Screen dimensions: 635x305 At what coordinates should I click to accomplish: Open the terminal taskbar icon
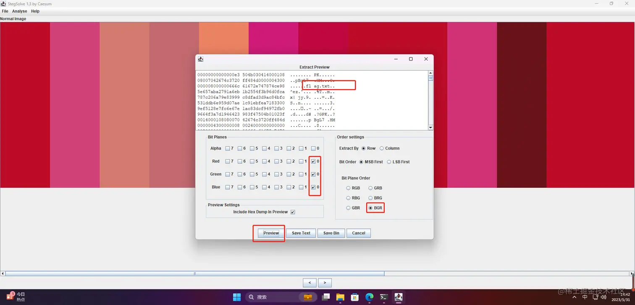(383, 297)
